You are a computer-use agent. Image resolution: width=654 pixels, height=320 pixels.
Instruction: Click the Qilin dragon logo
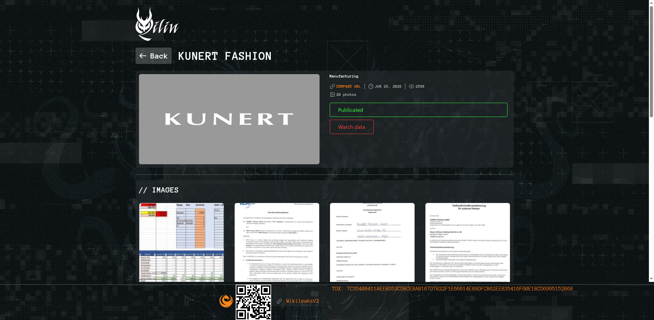157,24
